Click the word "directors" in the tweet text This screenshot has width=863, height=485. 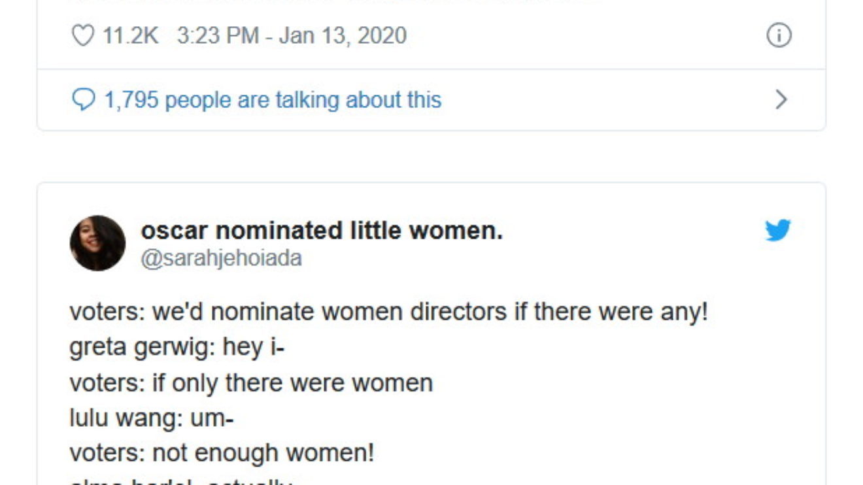coord(458,312)
